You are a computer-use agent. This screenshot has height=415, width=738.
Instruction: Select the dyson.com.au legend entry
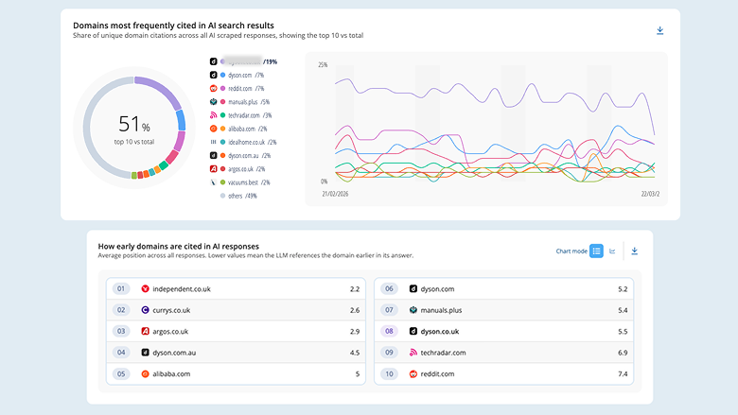tap(240, 155)
